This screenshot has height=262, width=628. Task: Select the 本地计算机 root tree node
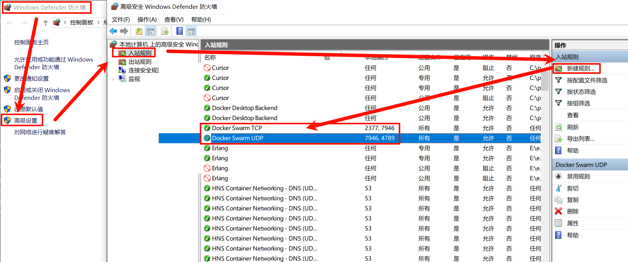pyautogui.click(x=158, y=44)
